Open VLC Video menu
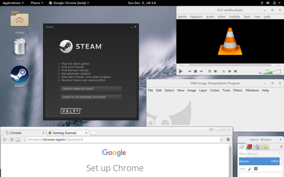Viewport: 284px width, 177px height. click(x=221, y=17)
